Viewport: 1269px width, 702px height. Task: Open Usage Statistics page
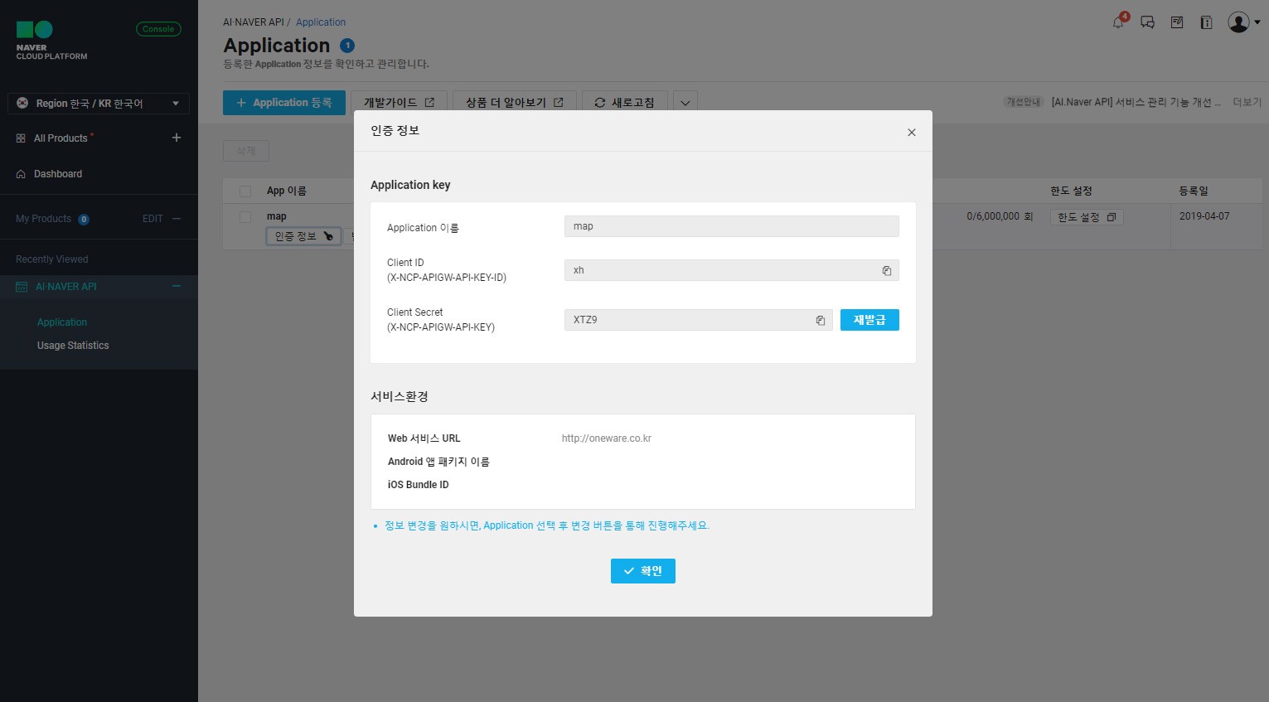coord(73,346)
